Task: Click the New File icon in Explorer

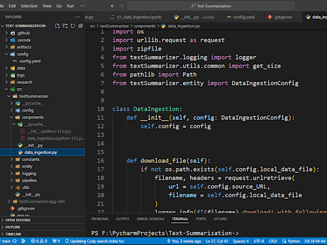Action: (x=57, y=26)
